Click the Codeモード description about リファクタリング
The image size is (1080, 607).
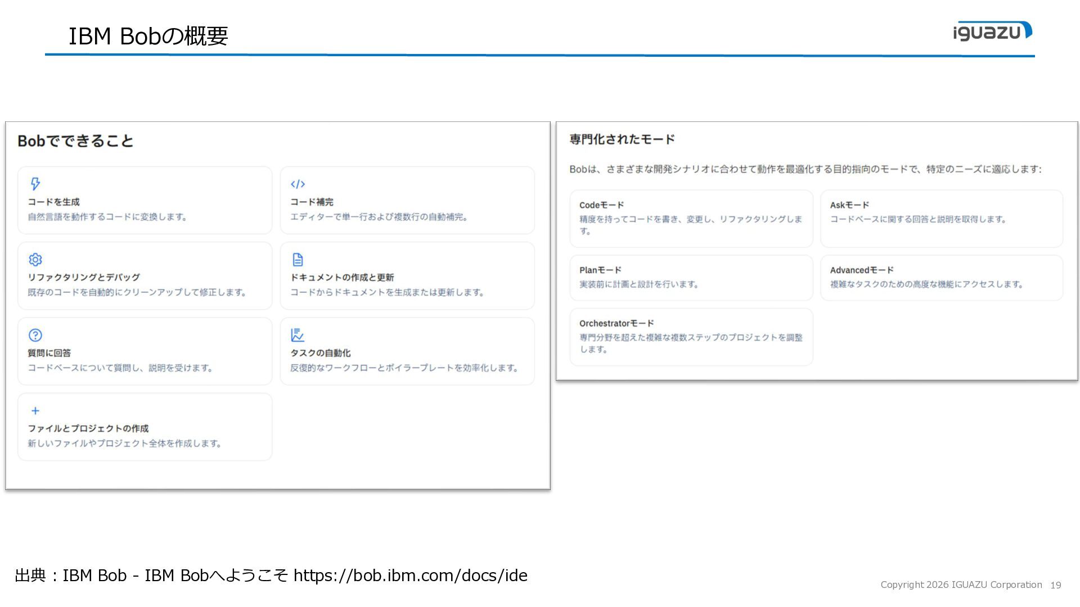[x=691, y=225]
